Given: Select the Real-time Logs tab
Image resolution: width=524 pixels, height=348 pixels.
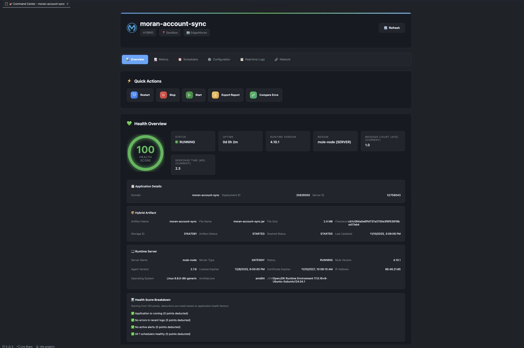Looking at the screenshot, I should (252, 59).
